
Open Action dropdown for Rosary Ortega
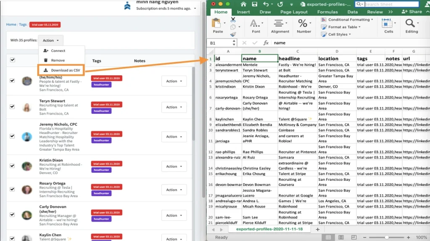[174, 190]
